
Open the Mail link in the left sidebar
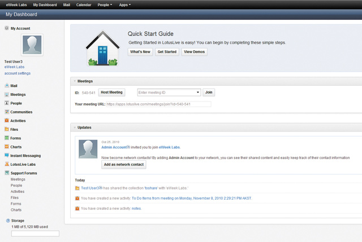tap(14, 86)
